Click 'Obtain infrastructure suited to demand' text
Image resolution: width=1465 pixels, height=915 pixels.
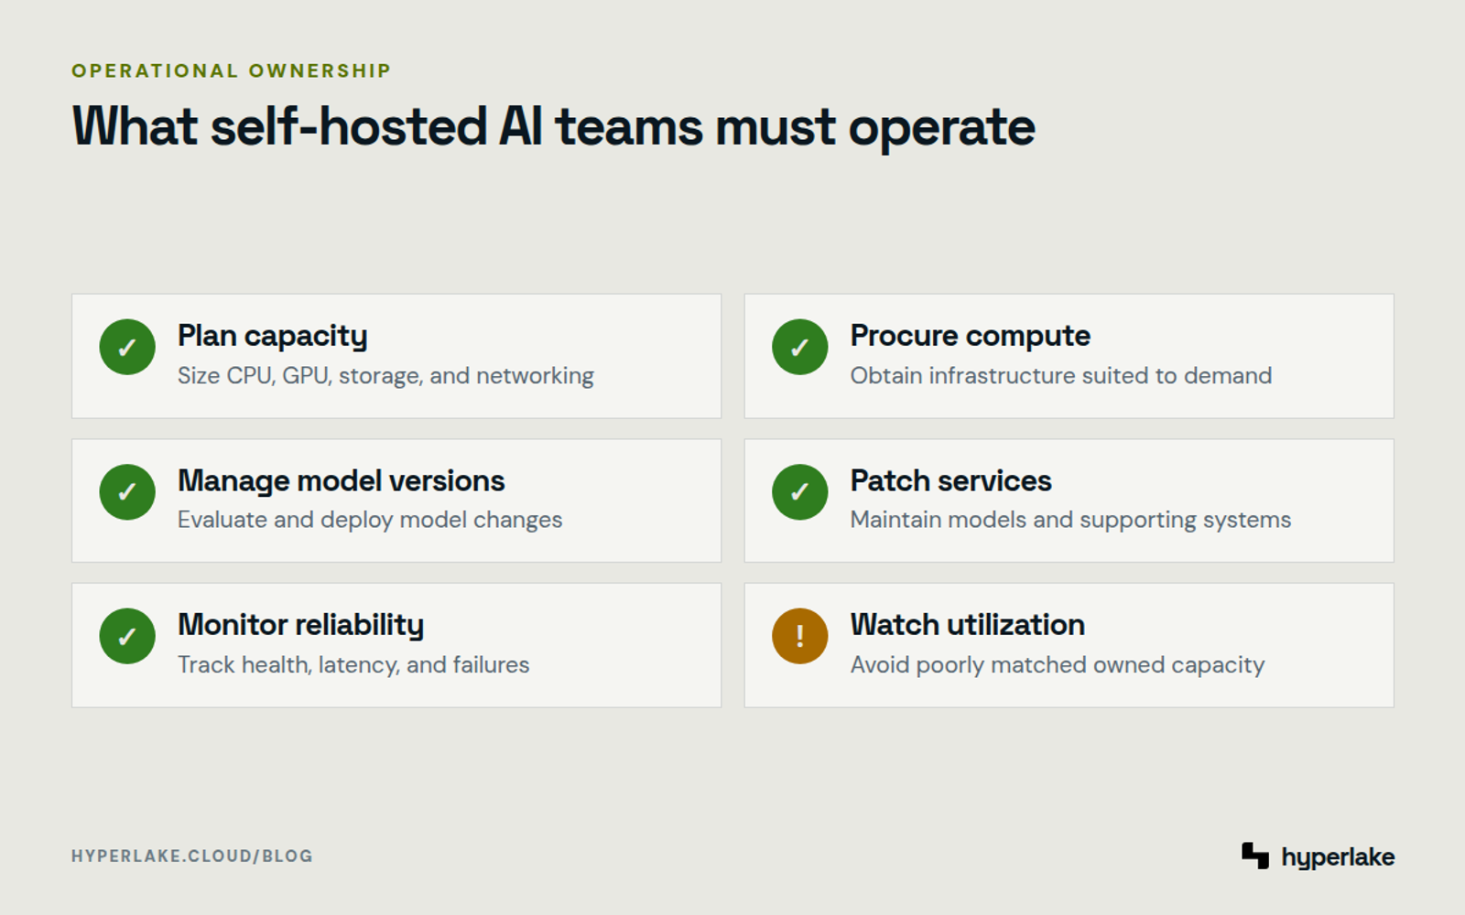click(x=1060, y=376)
